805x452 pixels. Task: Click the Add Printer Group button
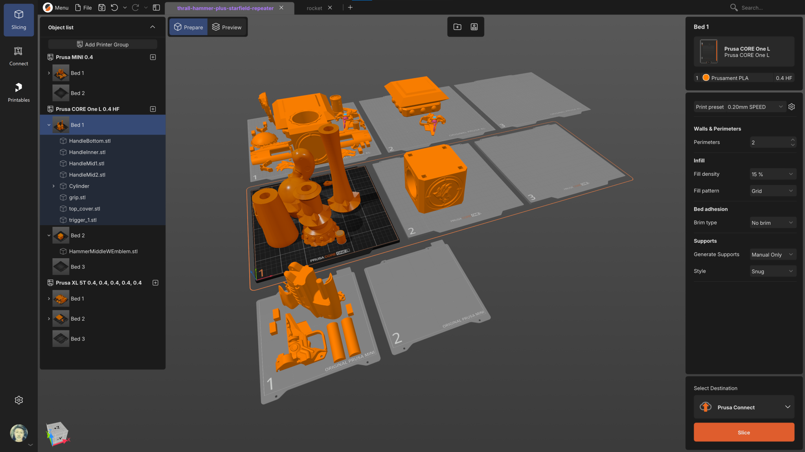(x=103, y=44)
